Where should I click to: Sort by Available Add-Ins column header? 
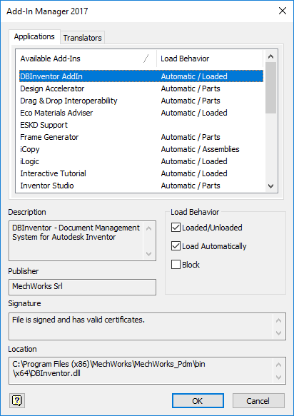[x=86, y=59]
